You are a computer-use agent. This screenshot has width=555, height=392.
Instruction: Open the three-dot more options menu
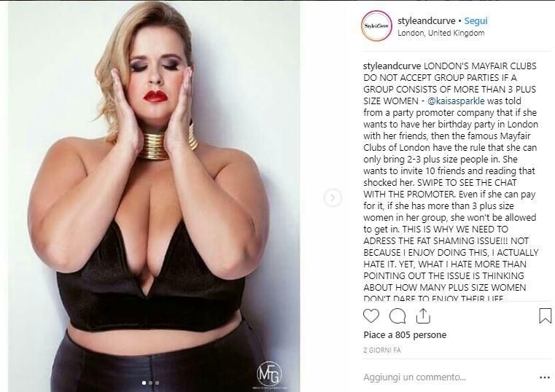point(544,378)
